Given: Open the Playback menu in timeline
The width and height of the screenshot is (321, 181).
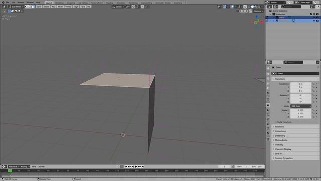Looking at the screenshot, I should coord(14,167).
